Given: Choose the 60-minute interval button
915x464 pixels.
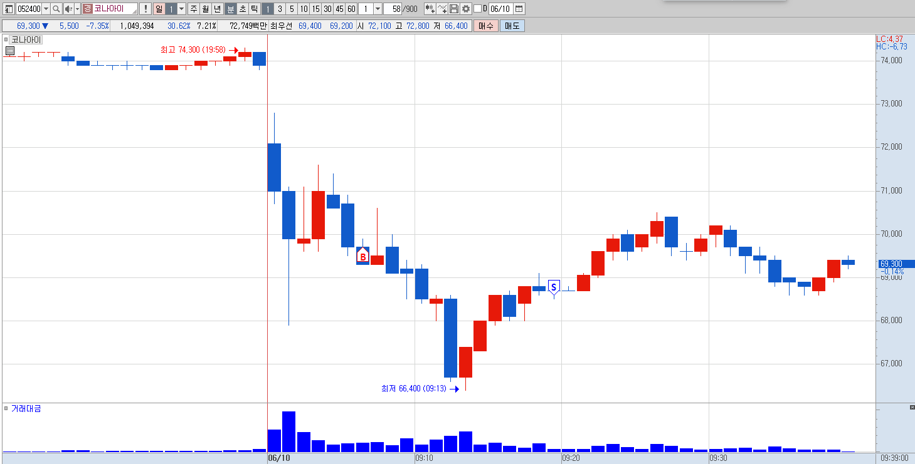Looking at the screenshot, I should 351,9.
